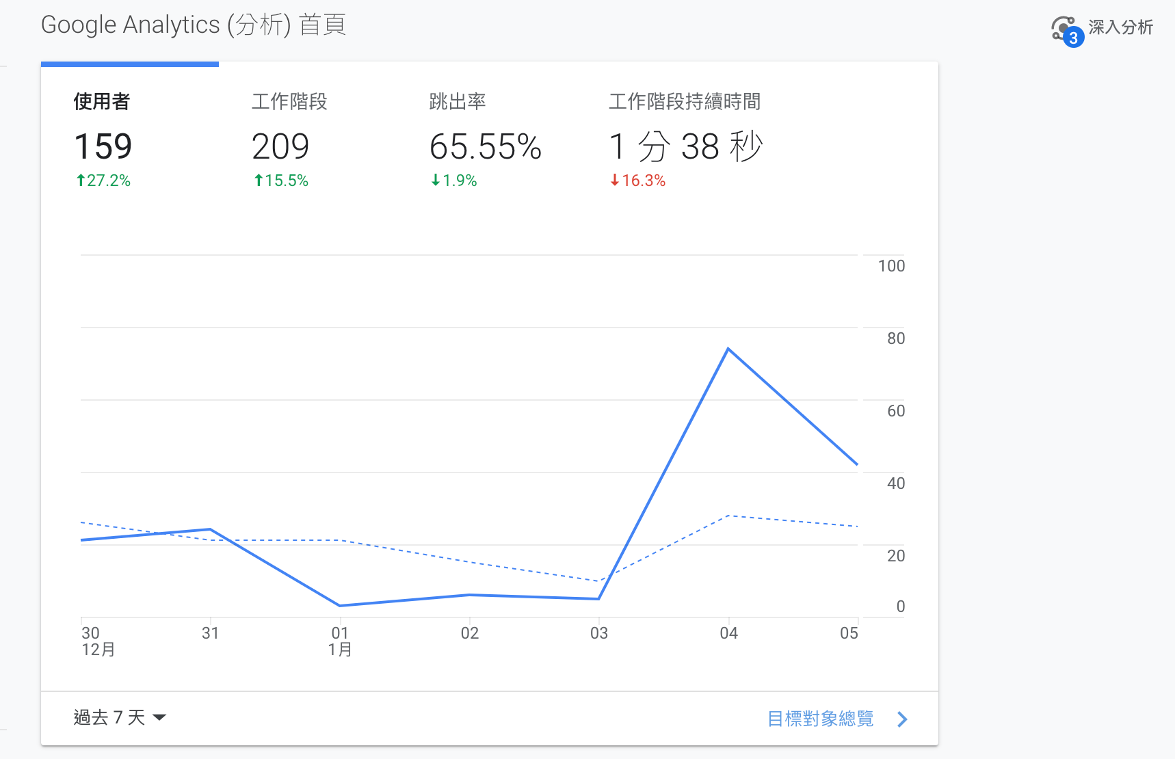Image resolution: width=1175 pixels, height=759 pixels.
Task: Click the 02 date label on axis
Action: 470,633
